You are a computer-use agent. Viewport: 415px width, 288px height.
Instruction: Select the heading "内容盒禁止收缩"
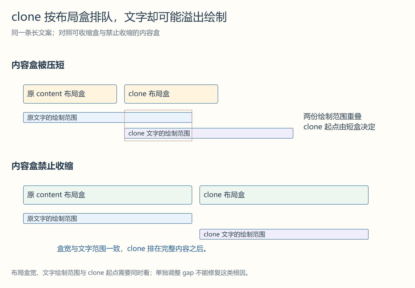tap(42, 166)
